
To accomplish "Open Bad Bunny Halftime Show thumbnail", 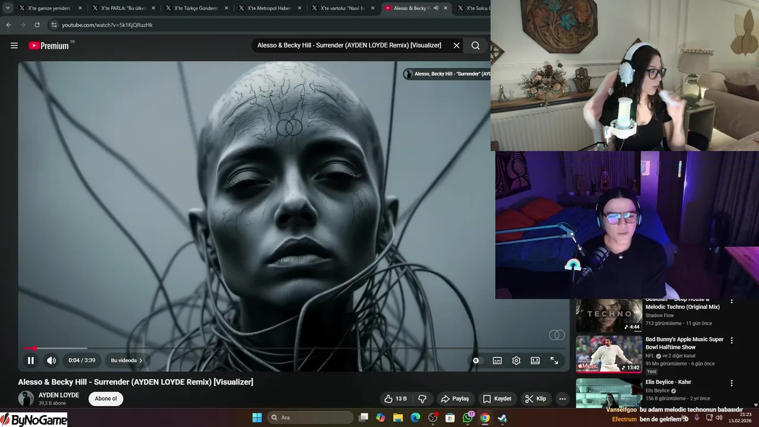I will tap(609, 354).
